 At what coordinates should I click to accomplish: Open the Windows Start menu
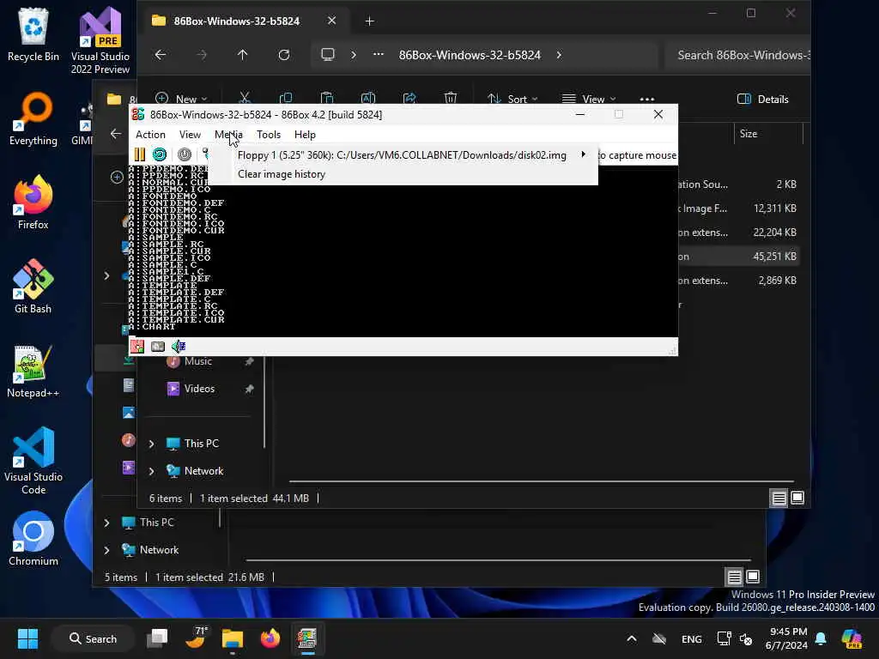27,638
